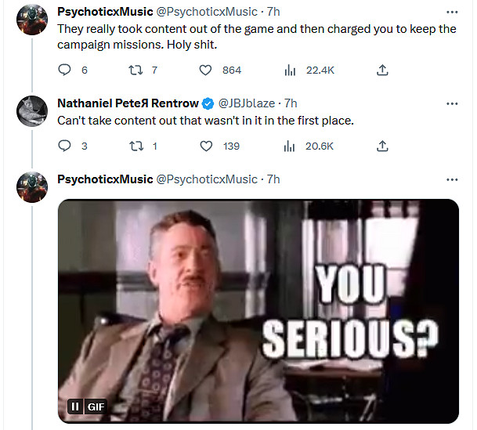This screenshot has width=477, height=430.
Task: Click the 7h timestamp on GIF tweet
Action: coord(274,179)
